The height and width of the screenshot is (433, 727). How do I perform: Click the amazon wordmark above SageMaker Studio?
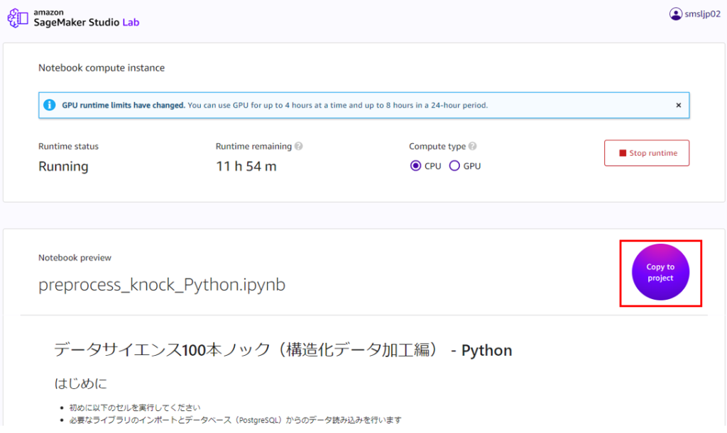click(x=48, y=11)
